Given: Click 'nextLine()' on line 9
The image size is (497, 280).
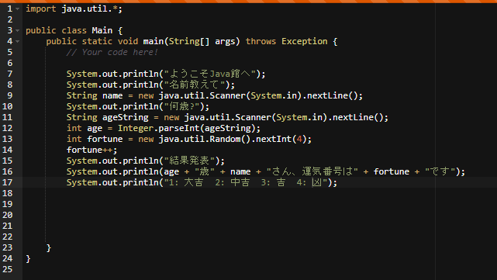Looking at the screenshot, I should (333, 95).
